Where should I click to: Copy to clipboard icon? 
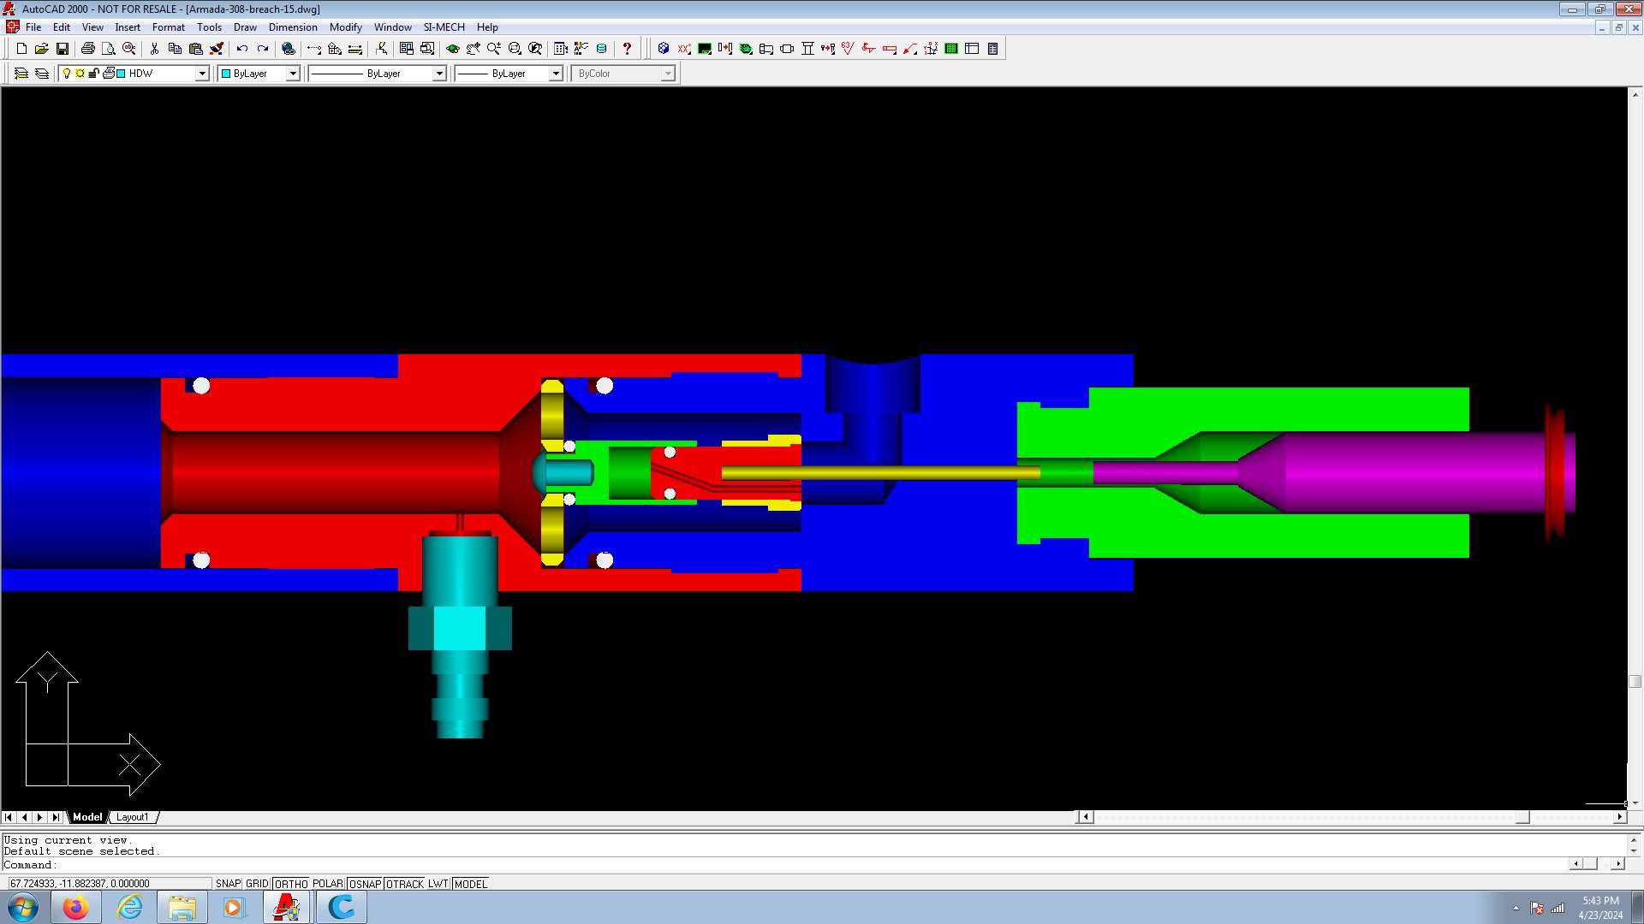[x=175, y=49]
